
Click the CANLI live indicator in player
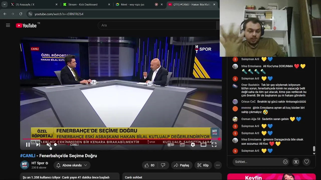tap(74, 145)
